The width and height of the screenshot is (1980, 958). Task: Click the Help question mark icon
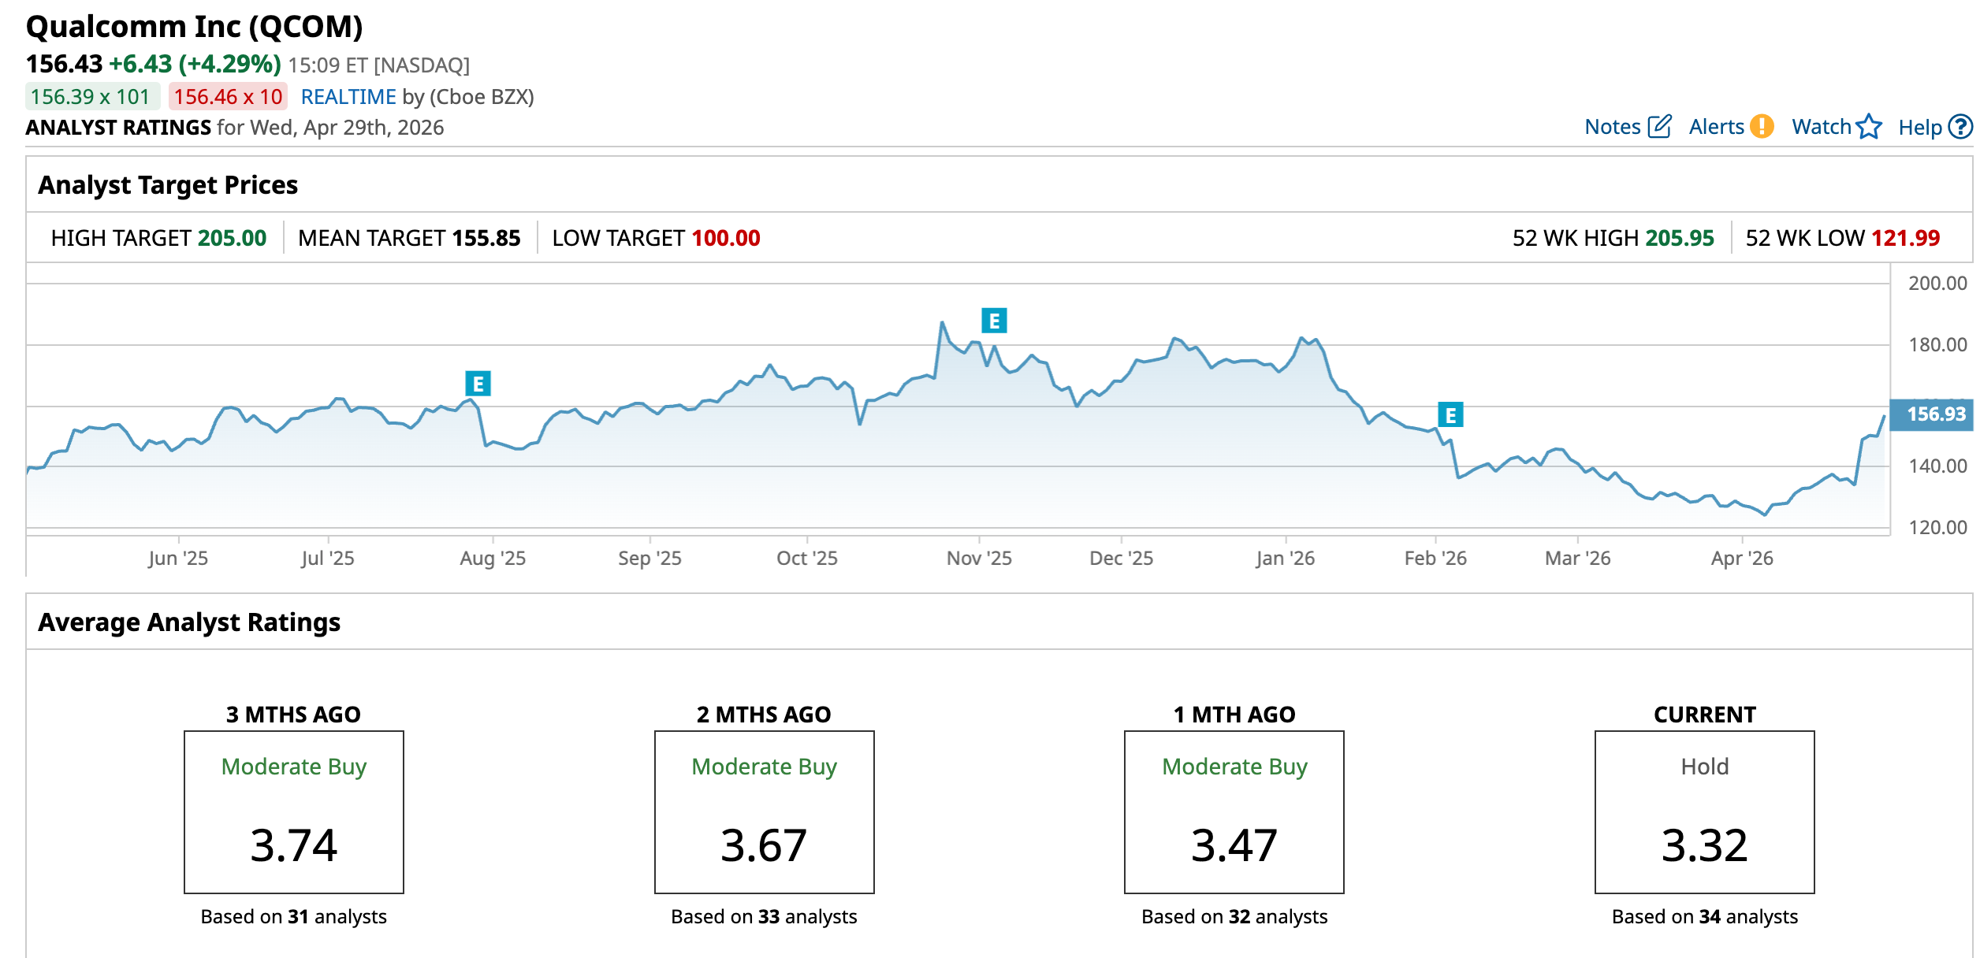coord(1960,127)
